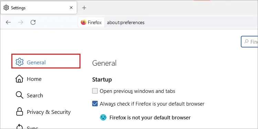Click the Sync arrows icon in the sidebar

[19, 127]
